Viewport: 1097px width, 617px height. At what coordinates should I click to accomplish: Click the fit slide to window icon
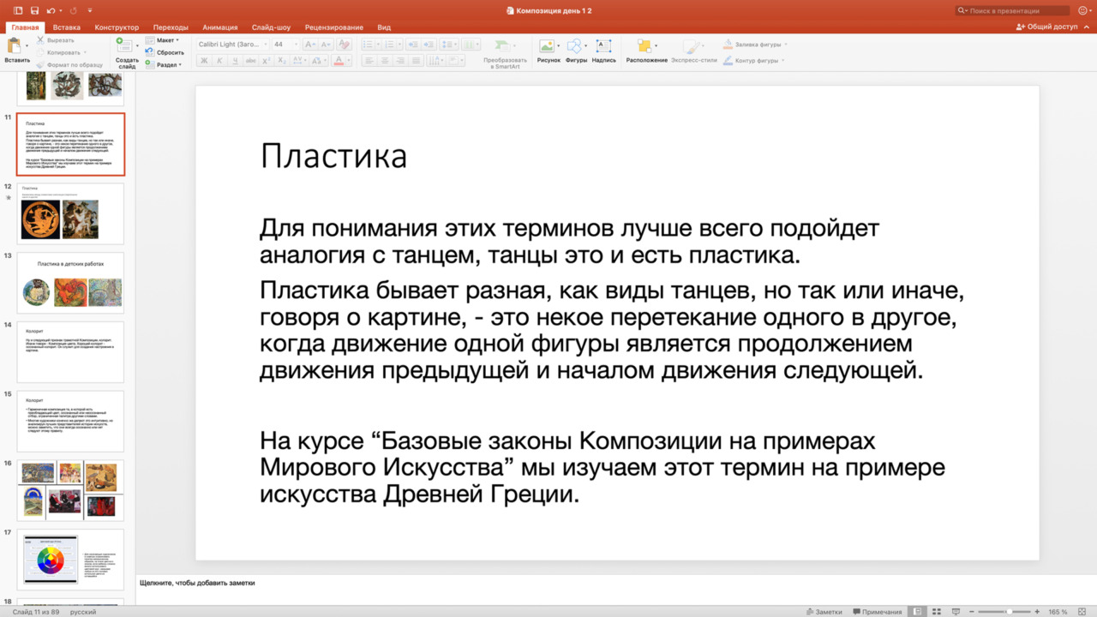[1082, 612]
